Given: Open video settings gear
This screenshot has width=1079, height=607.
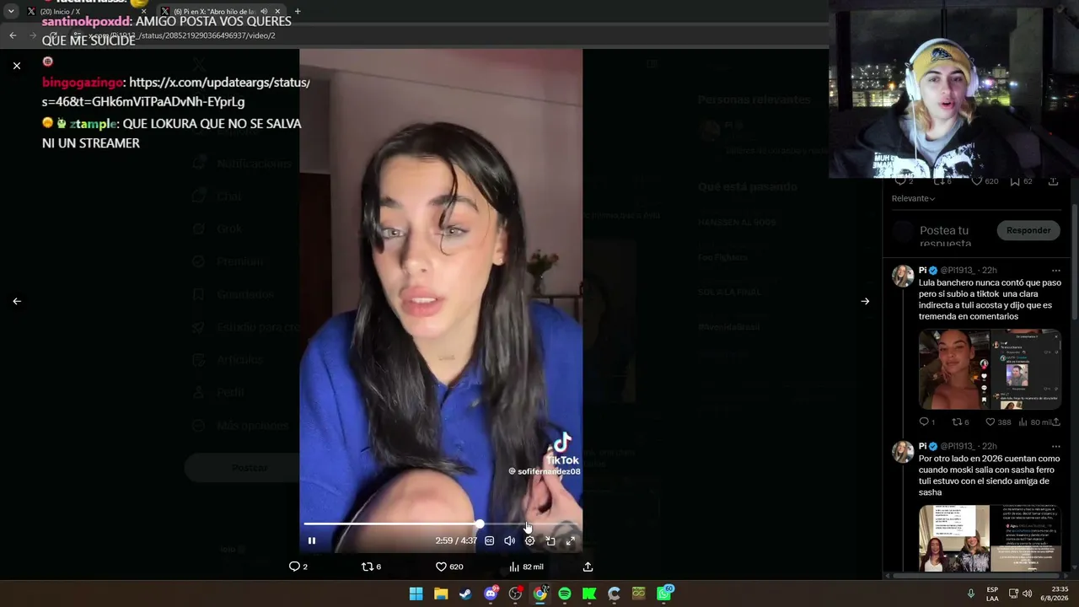Looking at the screenshot, I should [529, 540].
